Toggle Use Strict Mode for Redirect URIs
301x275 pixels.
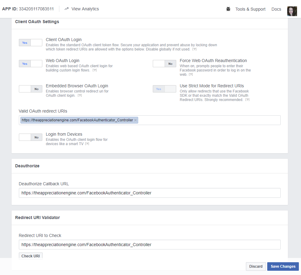[x=164, y=89]
